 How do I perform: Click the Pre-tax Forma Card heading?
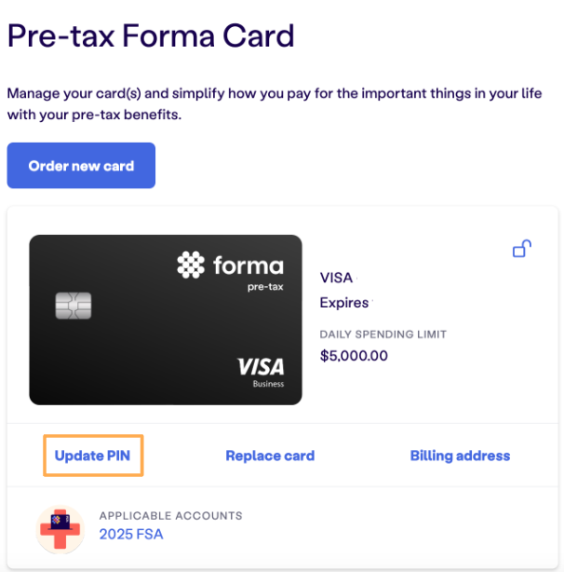pyautogui.click(x=151, y=35)
